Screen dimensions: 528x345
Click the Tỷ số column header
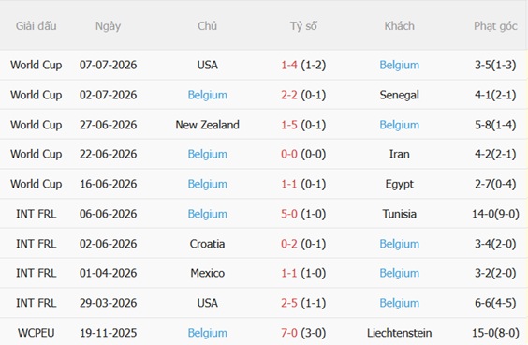(x=303, y=26)
